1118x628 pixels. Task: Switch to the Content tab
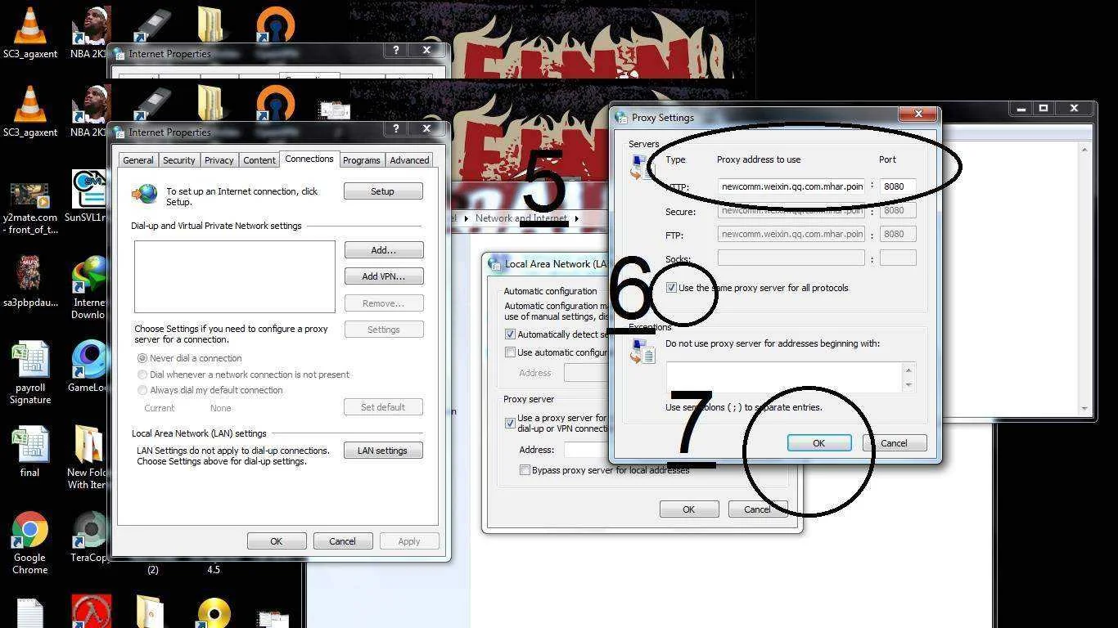259,160
